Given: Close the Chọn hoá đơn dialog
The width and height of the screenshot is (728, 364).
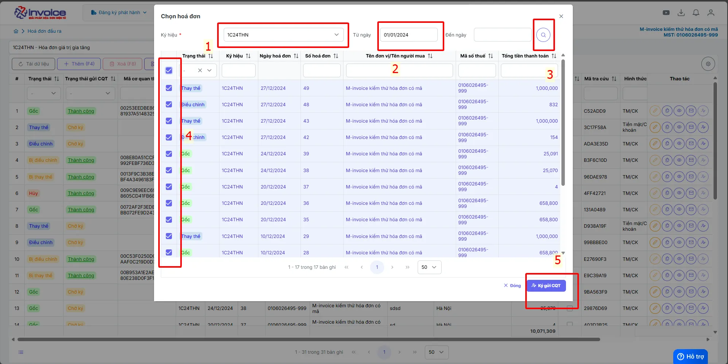Looking at the screenshot, I should point(561,16).
